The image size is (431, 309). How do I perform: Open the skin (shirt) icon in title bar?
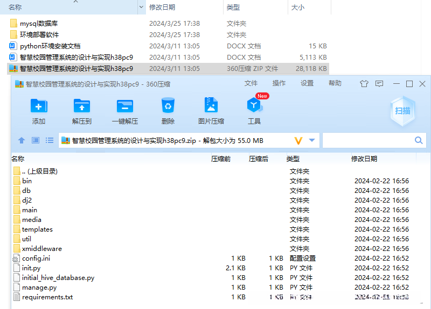[x=364, y=84]
